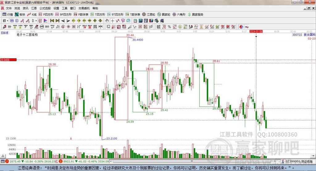Screen dimensions: 316x171
Task: Open the T数字表 tool
Action: tap(133, 15)
